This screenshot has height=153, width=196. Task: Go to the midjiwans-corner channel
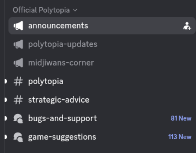tap(61, 63)
